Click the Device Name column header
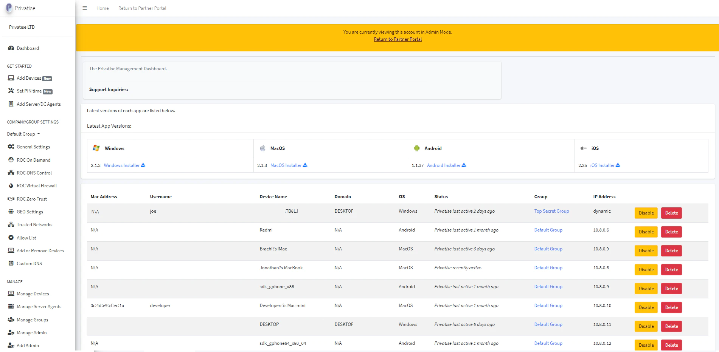 (x=273, y=197)
